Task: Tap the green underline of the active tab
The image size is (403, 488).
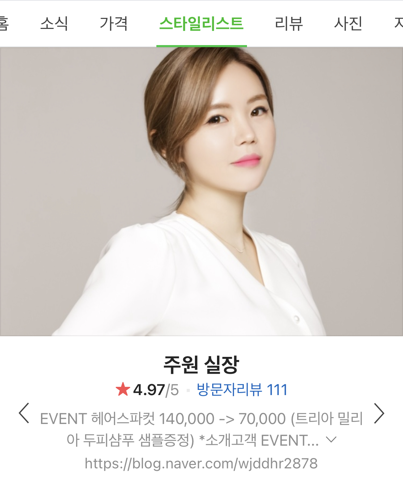Action: [x=201, y=46]
